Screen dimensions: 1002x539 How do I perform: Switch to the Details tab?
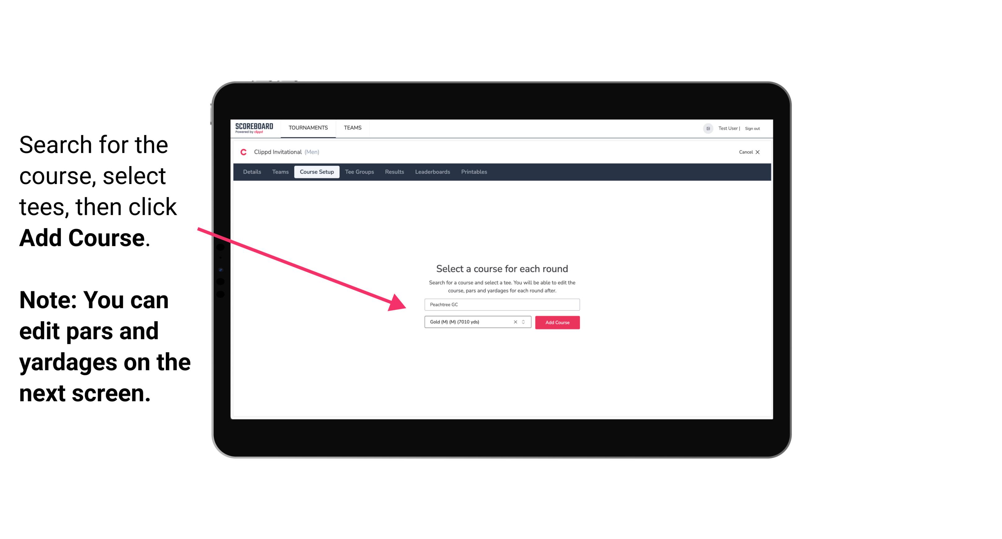(251, 172)
